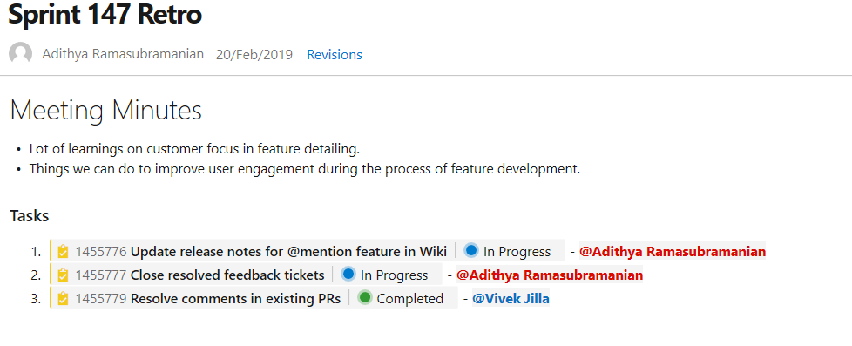Click the work item ID 1455779

tap(101, 299)
